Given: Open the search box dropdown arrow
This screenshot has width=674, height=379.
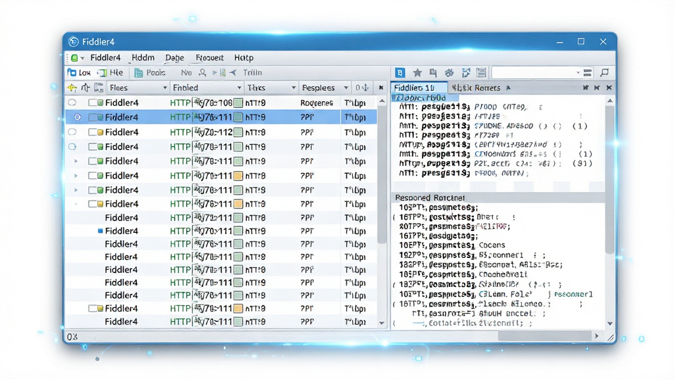Looking at the screenshot, I should coord(578,72).
